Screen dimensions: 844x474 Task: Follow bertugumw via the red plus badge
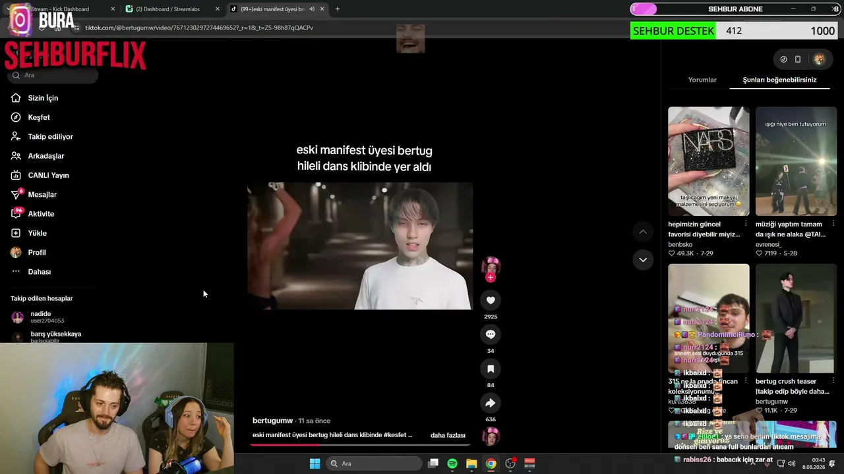point(490,278)
